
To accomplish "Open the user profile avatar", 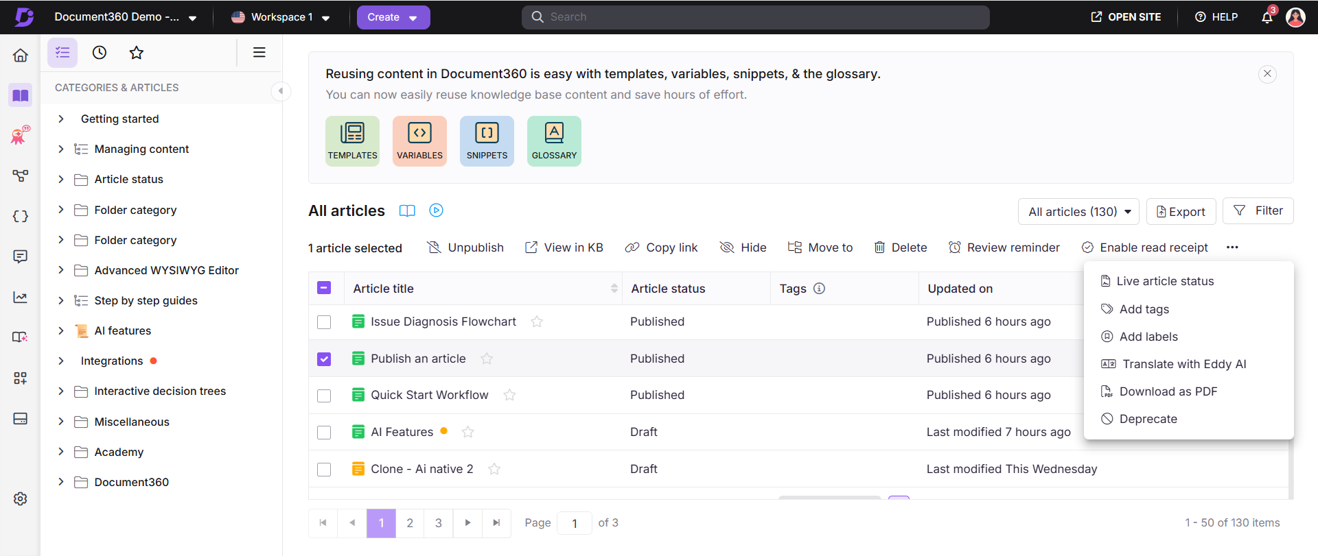I will click(x=1295, y=17).
